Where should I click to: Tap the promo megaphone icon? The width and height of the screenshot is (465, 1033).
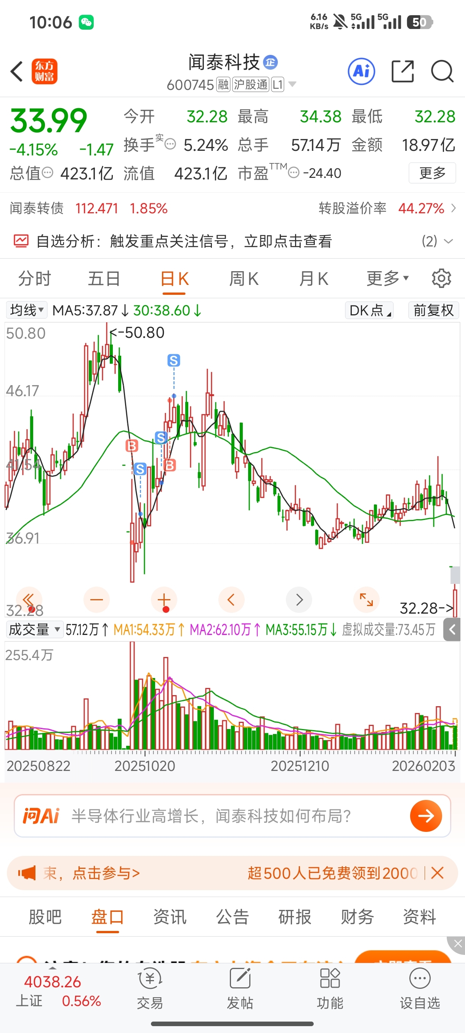[x=27, y=873]
